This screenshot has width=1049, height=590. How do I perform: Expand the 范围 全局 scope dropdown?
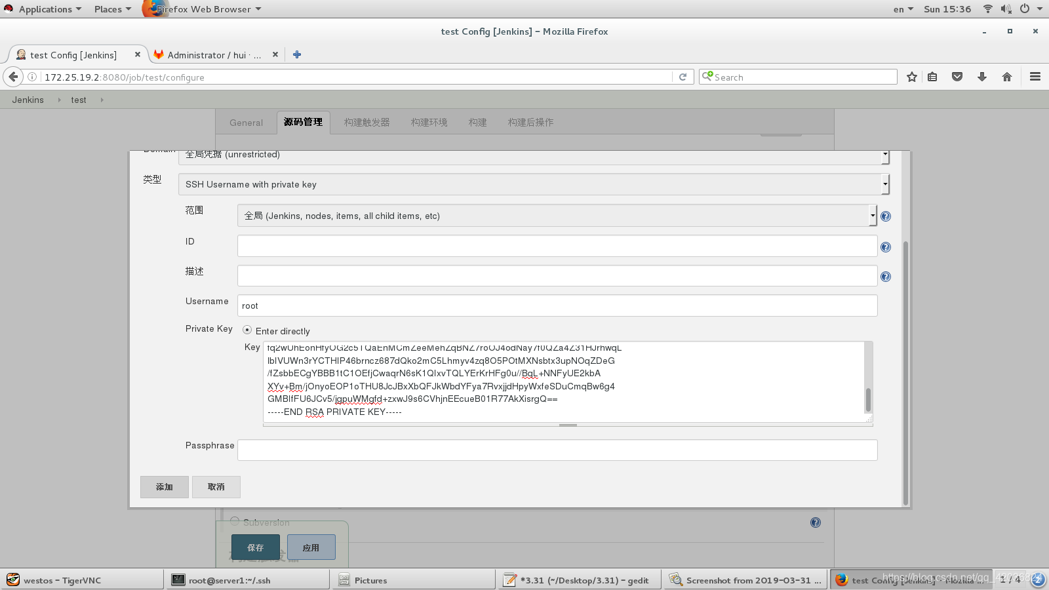click(x=557, y=215)
